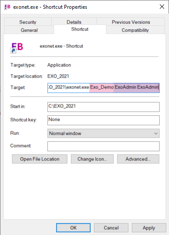The height and width of the screenshot is (235, 169).
Task: Click the Shortcut key field
Action: click(x=103, y=120)
